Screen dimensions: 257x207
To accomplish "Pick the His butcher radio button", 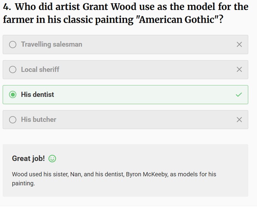I will pos(13,120).
